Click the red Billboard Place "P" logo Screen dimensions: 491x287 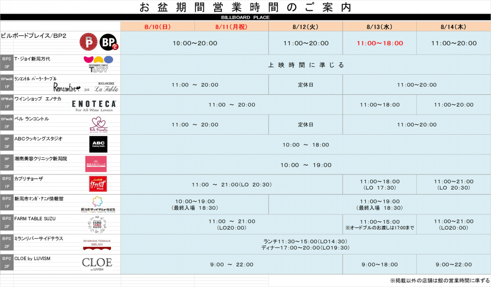coord(88,42)
